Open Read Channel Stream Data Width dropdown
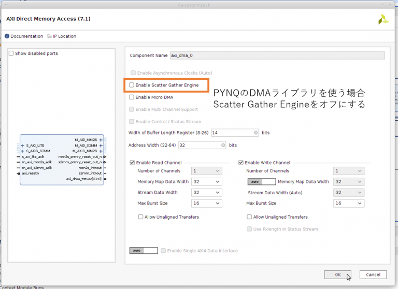Screen dimensions: 398x289 pos(206,193)
